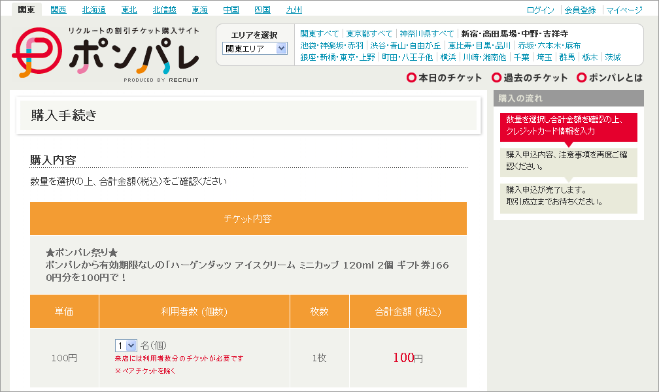Open the 過去のチケット link

[530, 78]
